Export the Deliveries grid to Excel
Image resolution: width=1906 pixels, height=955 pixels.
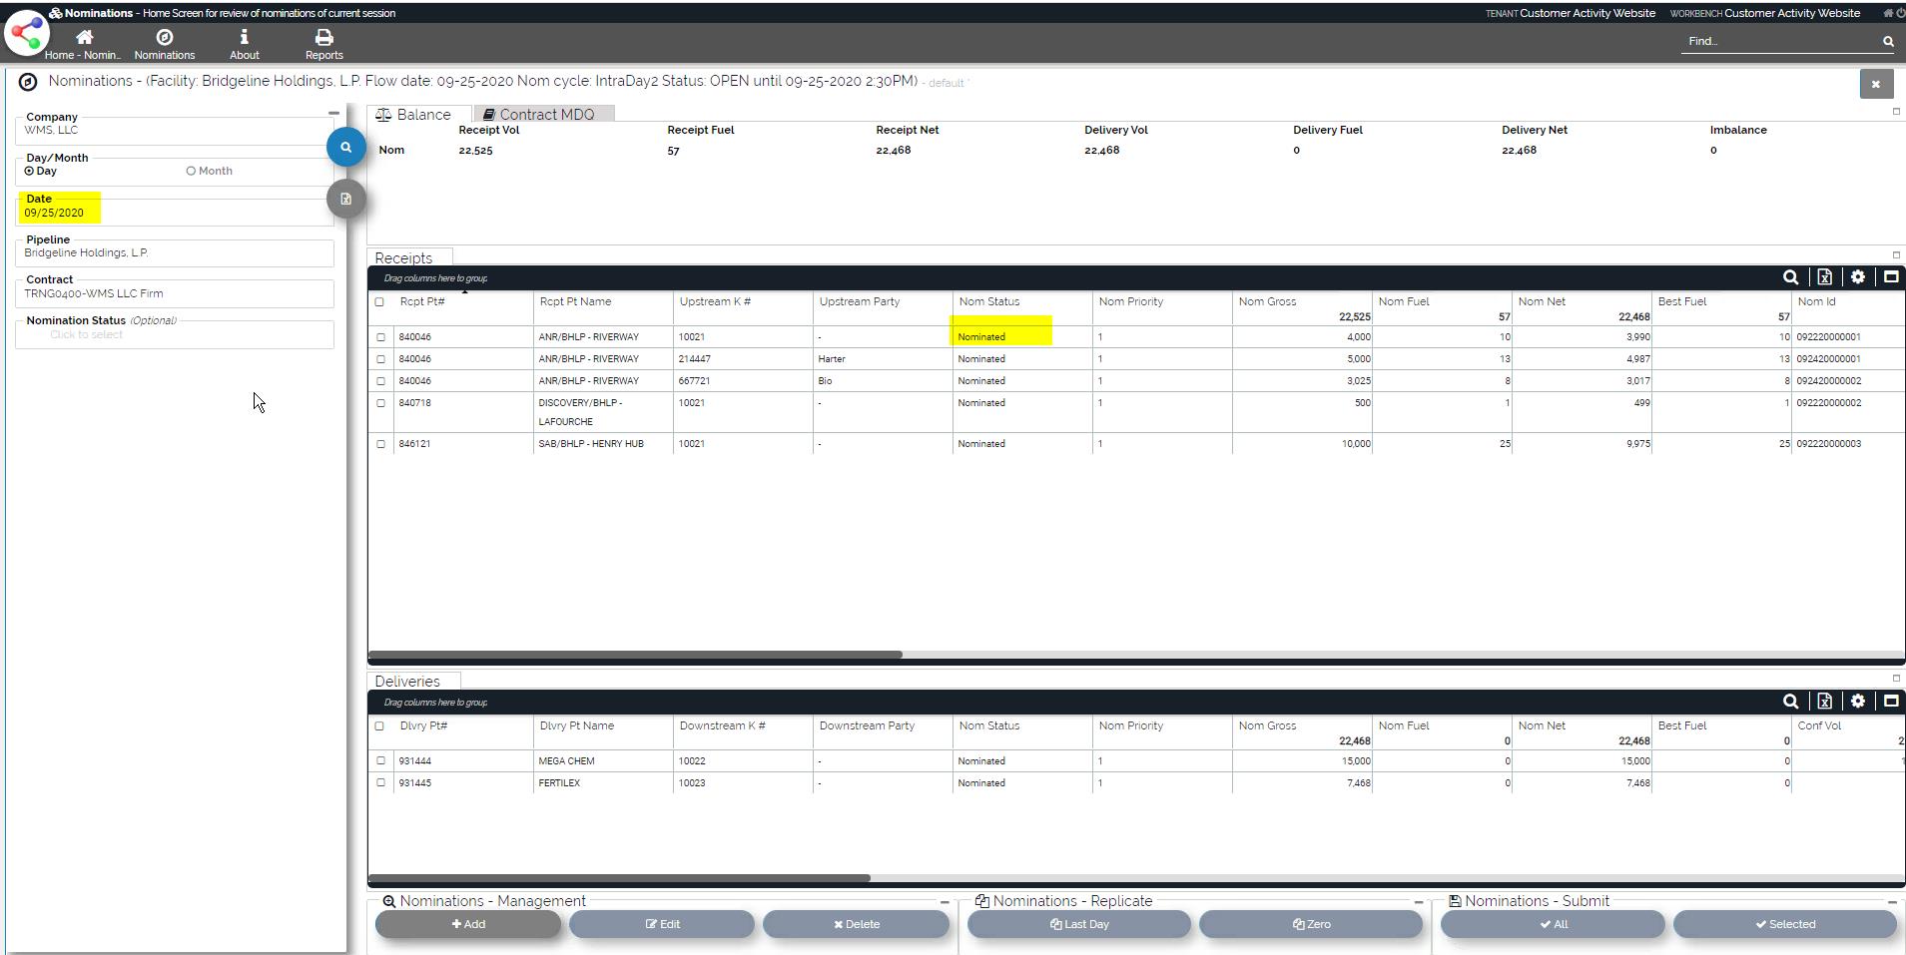[1824, 702]
